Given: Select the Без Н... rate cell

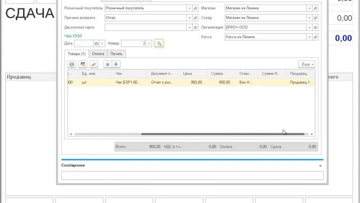Looking at the screenshot, I should [x=246, y=82].
